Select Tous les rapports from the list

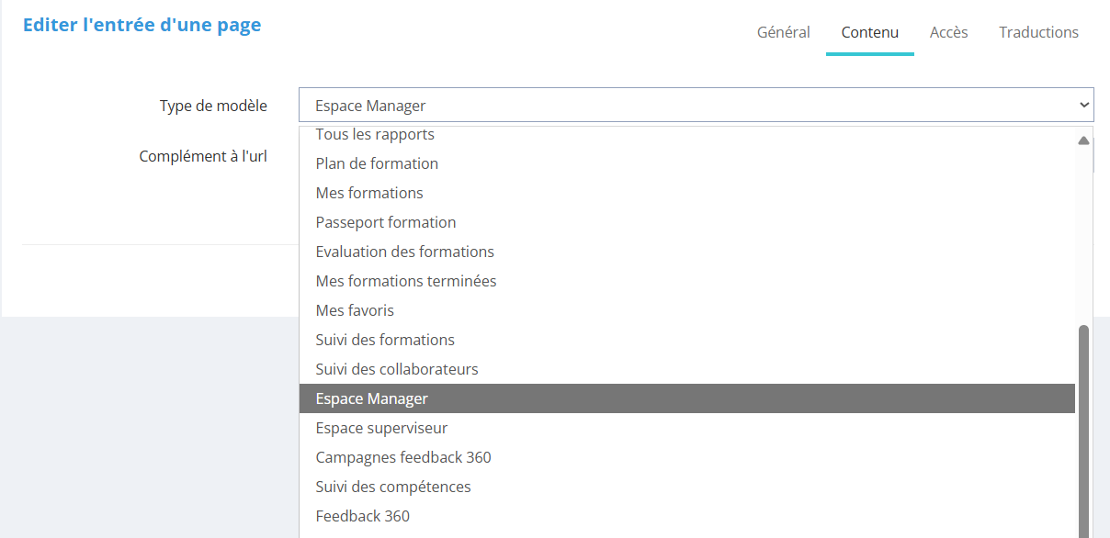click(374, 134)
